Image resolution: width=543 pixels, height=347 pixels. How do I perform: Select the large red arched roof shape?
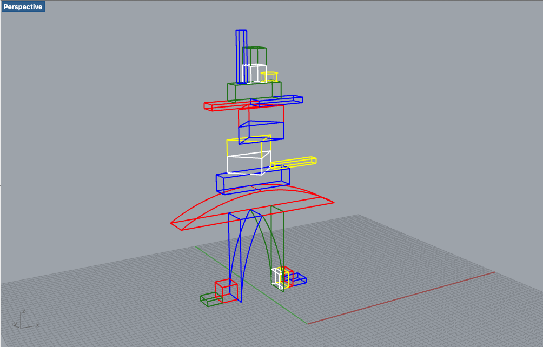(x=252, y=208)
